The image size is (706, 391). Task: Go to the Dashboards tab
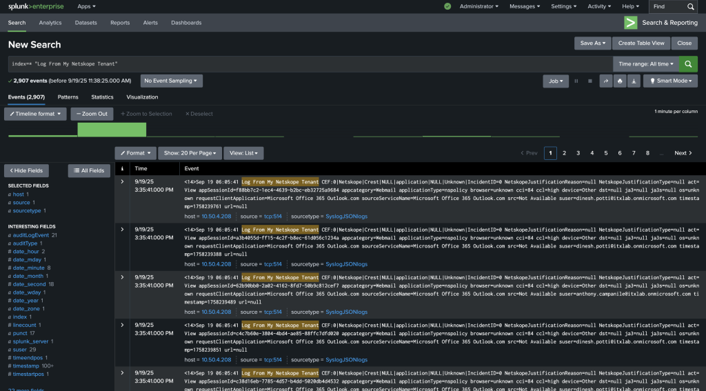tap(186, 23)
